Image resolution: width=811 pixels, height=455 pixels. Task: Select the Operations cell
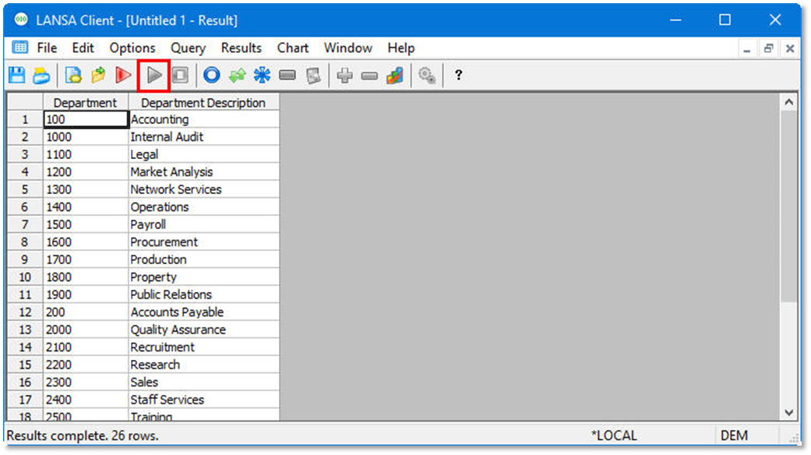203,206
